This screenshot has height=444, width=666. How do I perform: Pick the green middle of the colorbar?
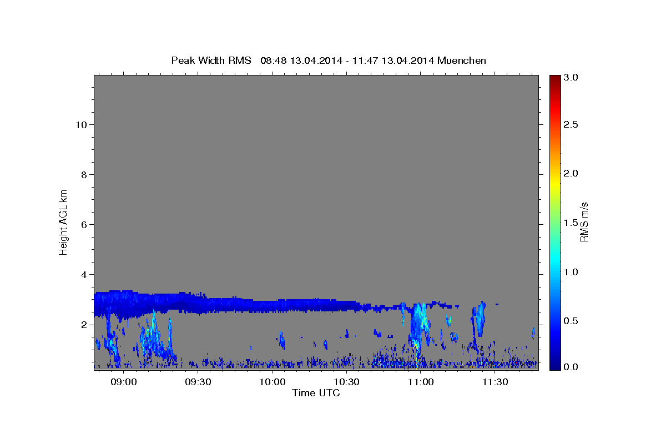click(554, 222)
